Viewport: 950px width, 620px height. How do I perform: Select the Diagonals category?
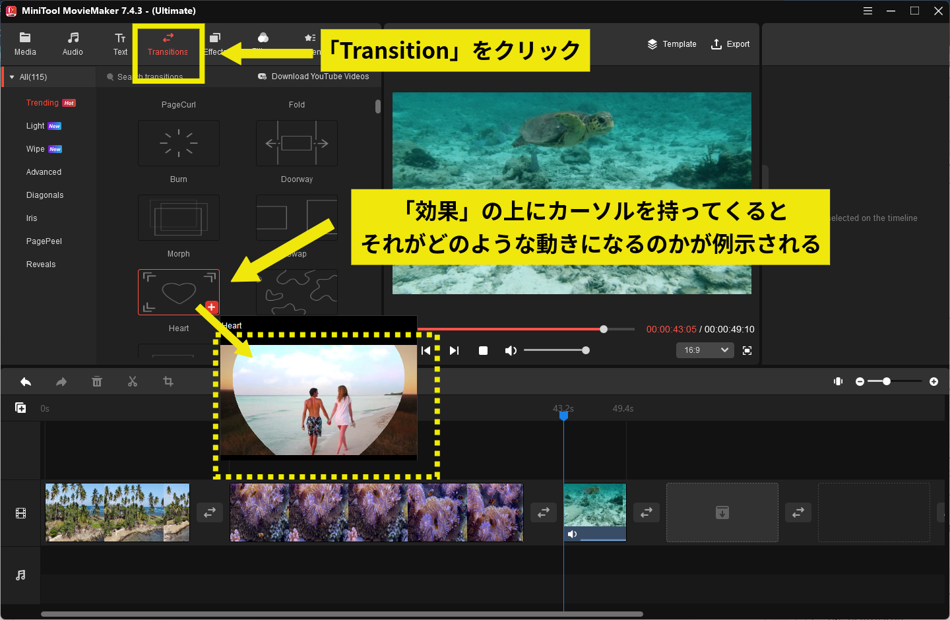tap(45, 195)
